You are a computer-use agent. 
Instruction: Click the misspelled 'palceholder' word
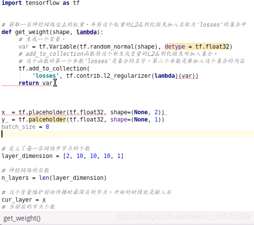click(47, 120)
